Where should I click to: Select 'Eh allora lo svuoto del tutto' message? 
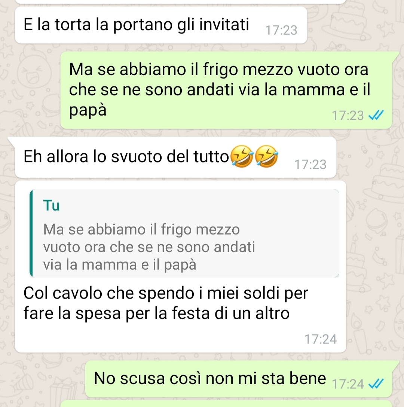point(175,157)
